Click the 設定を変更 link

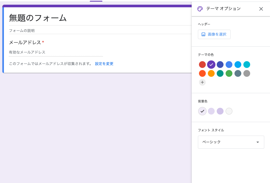click(x=104, y=64)
